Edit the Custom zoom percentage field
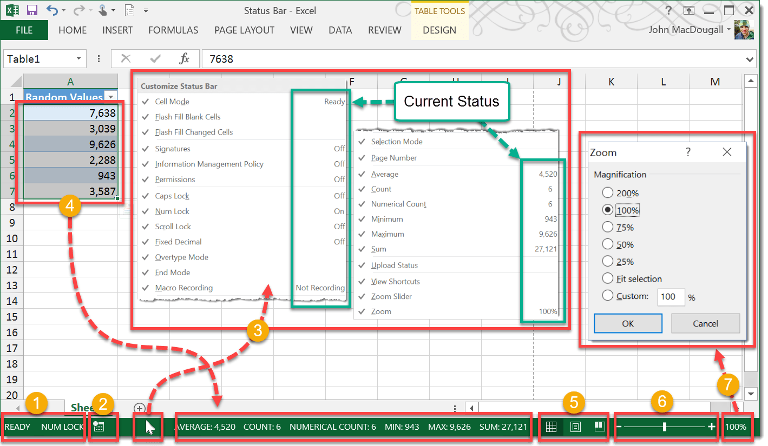The width and height of the screenshot is (768, 446). coord(671,297)
